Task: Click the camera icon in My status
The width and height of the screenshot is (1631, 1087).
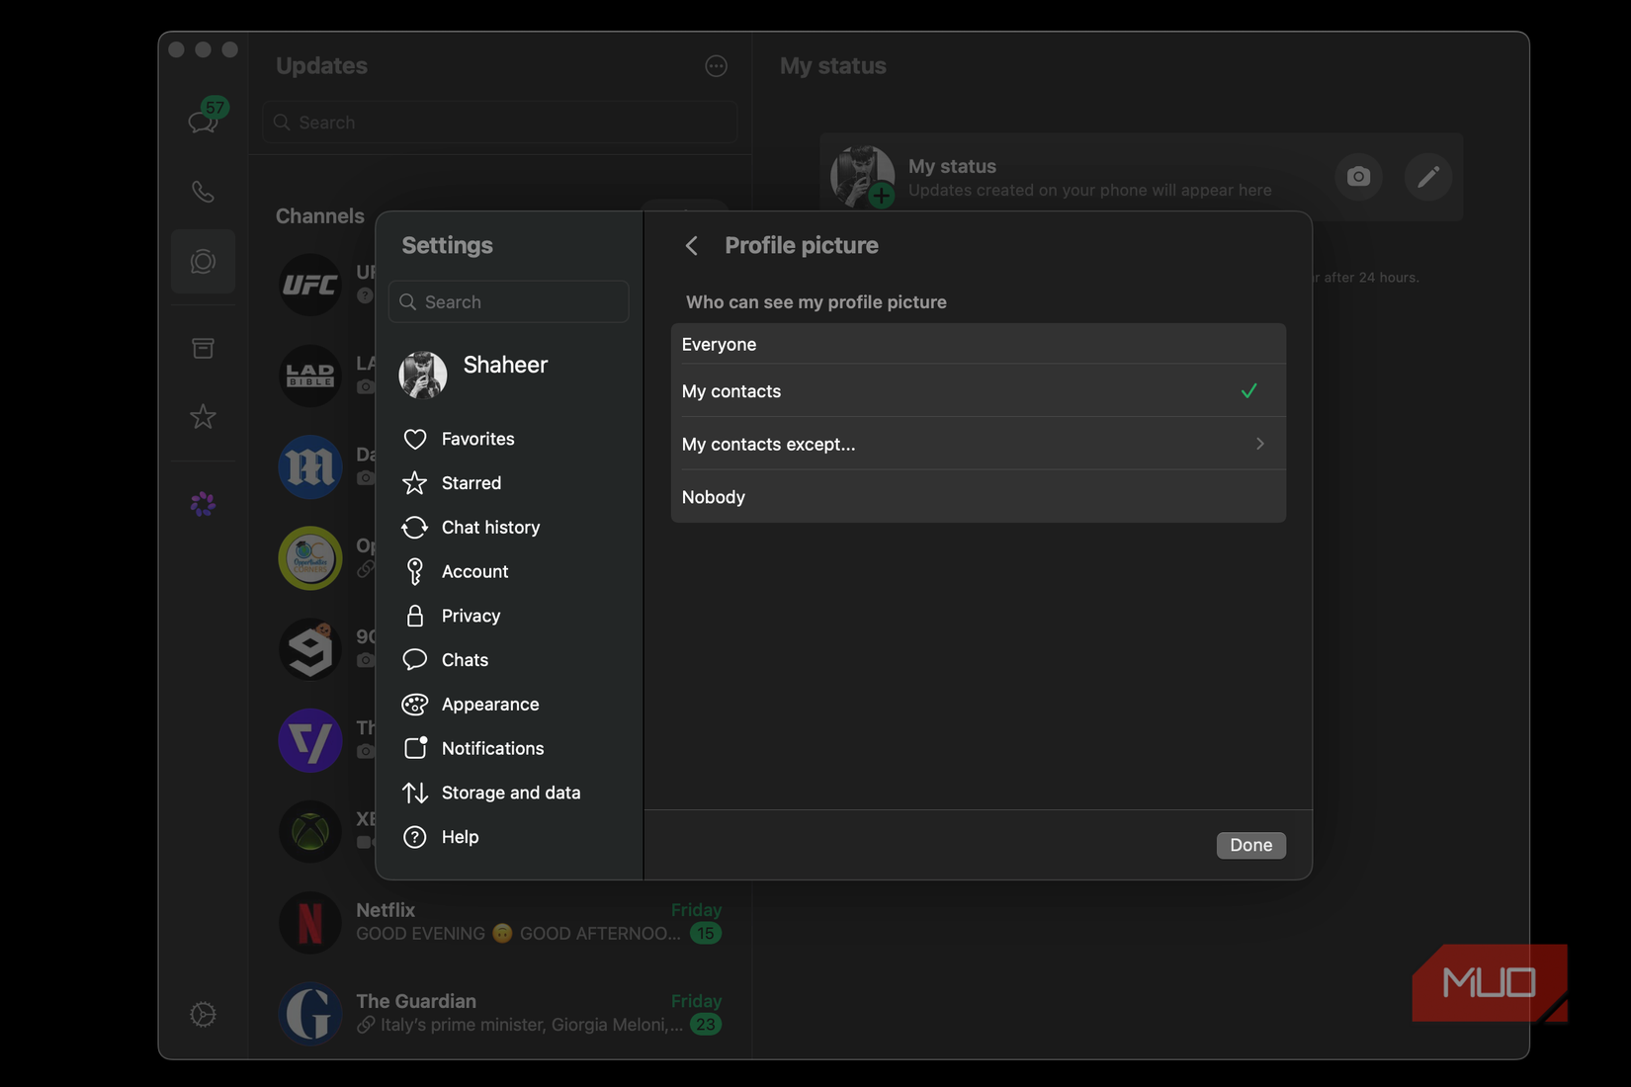Action: click(x=1359, y=177)
